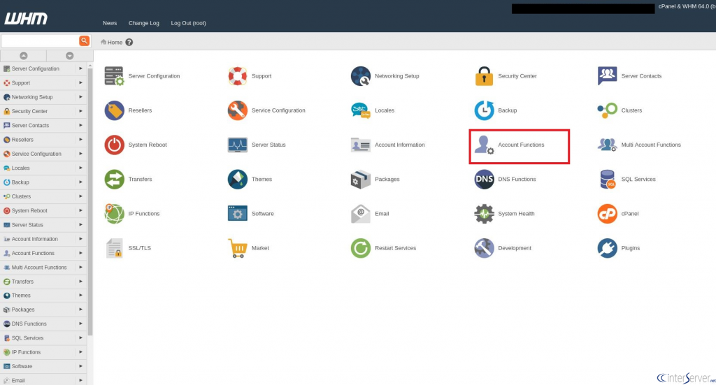Open DNS Functions icon in main grid
The height and width of the screenshot is (385, 716).
click(484, 180)
